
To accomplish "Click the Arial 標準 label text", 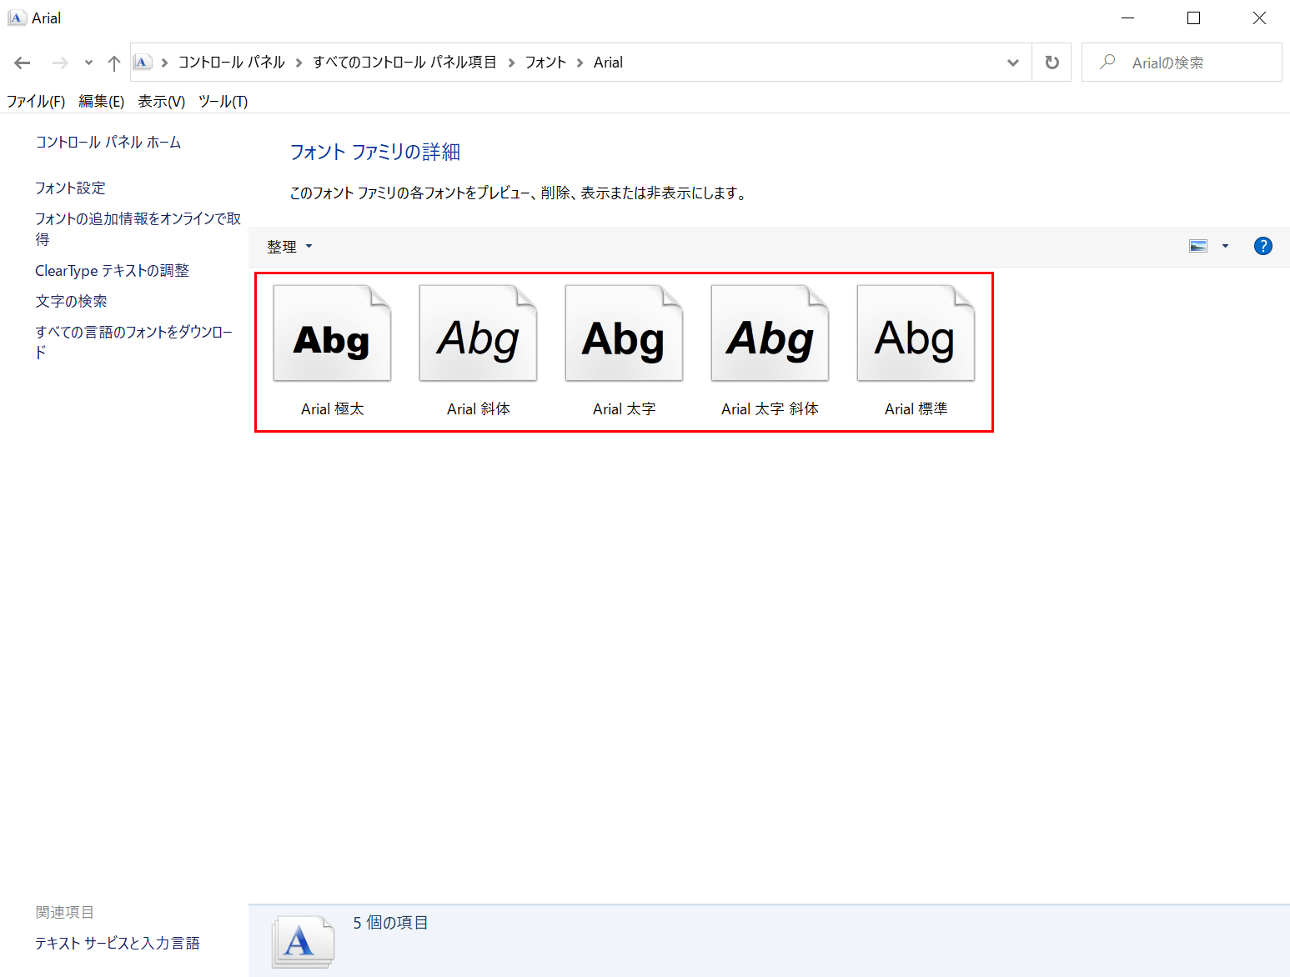I will [x=916, y=409].
